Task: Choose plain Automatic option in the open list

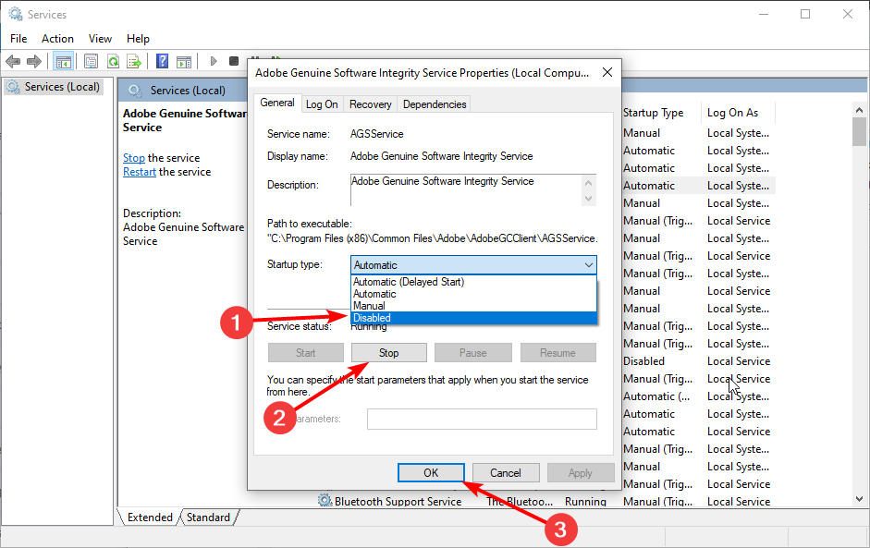Action: point(474,294)
